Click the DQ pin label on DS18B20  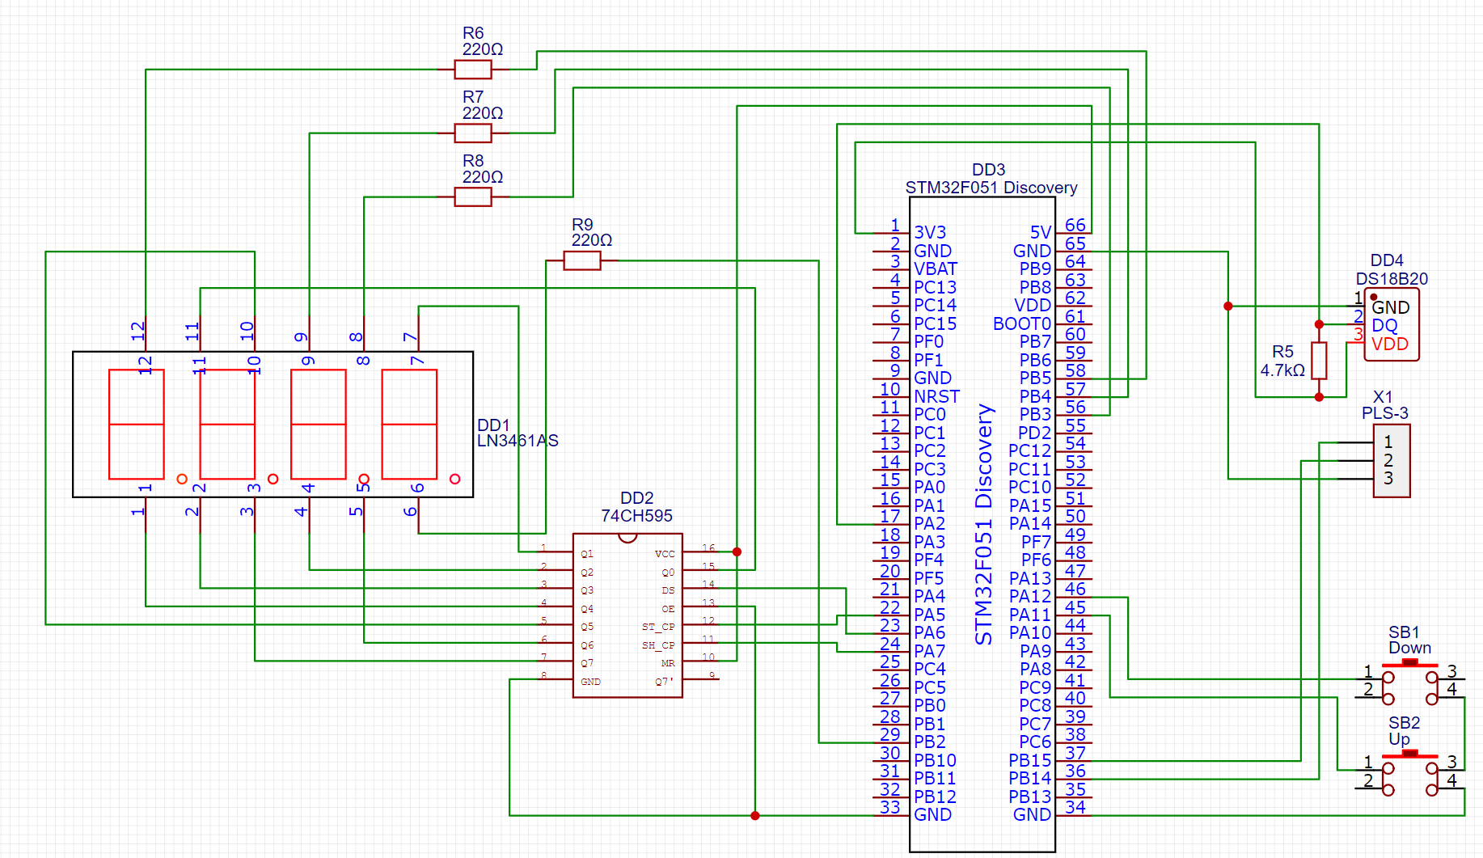point(1384,325)
